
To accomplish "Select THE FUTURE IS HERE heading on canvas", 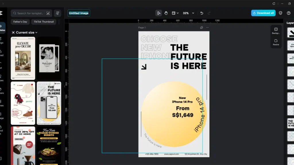I will click(x=188, y=57).
